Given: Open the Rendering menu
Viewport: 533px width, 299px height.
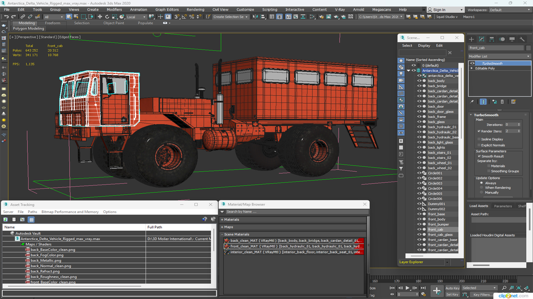Looking at the screenshot, I should [x=195, y=10].
